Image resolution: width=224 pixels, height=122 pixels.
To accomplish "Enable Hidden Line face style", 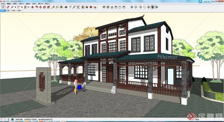I will (145, 7).
